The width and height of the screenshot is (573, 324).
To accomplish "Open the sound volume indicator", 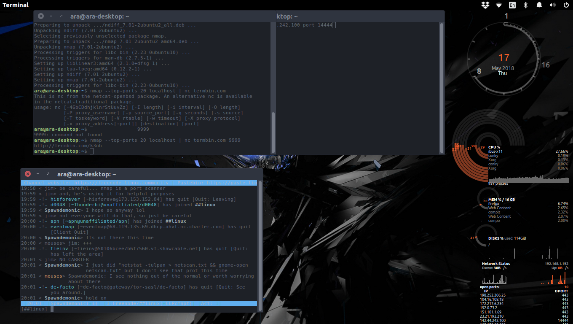I will 552,5.
